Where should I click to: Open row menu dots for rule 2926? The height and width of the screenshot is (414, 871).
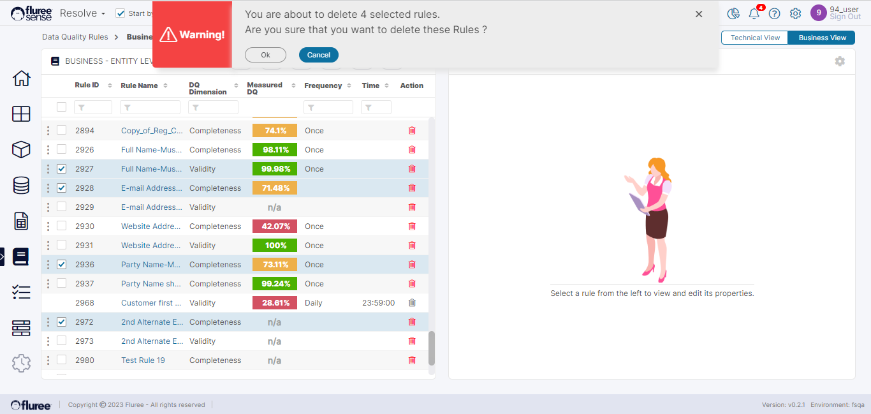click(x=48, y=150)
